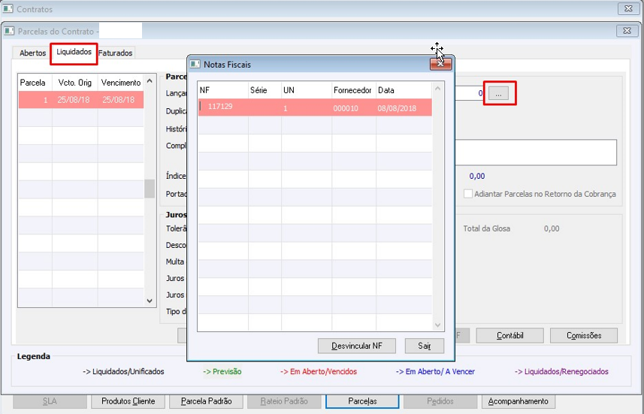Click the Produtos Cliente button

click(128, 401)
